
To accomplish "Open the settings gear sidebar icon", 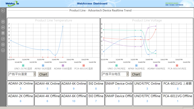I will click(3, 45).
